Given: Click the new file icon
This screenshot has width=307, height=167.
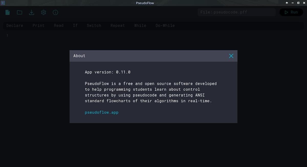Looking at the screenshot, I should coord(8,12).
